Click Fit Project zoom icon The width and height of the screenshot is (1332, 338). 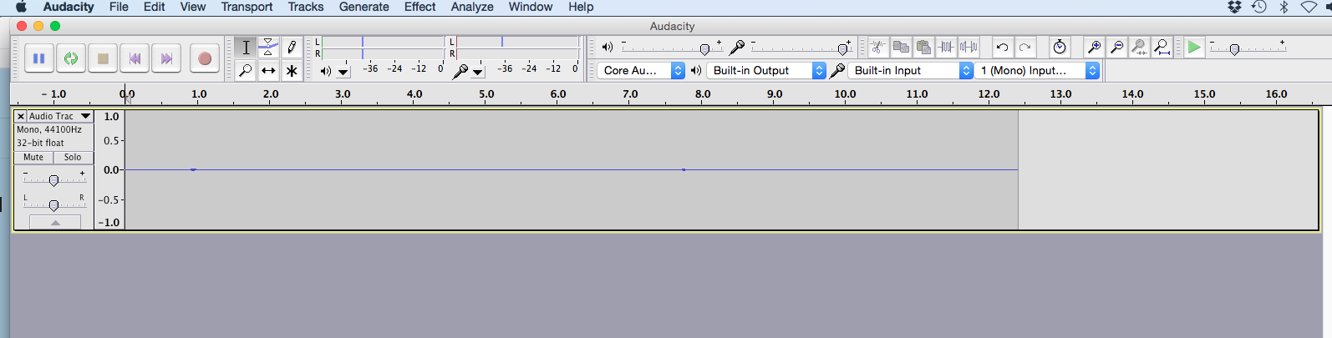(x=1162, y=48)
